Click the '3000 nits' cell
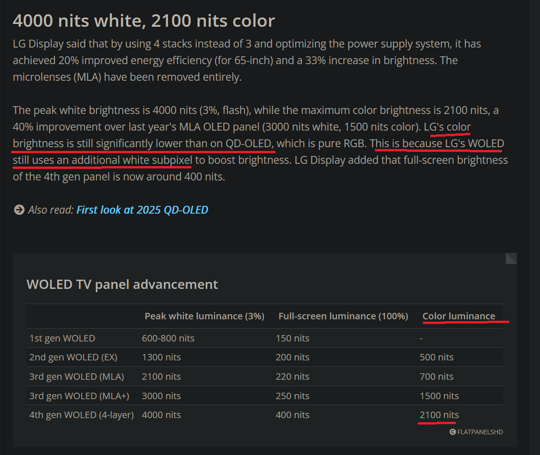This screenshot has height=455, width=540. tap(161, 396)
